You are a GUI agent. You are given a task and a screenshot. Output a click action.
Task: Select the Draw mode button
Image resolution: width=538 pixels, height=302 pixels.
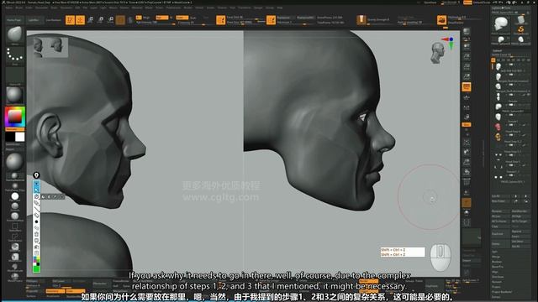point(80,20)
